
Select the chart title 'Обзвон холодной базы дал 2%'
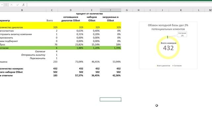pos(168,25)
